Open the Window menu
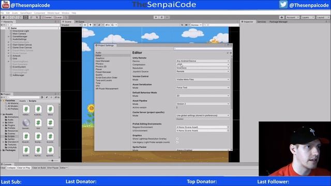This screenshot has height=186, width=331. click(66, 13)
